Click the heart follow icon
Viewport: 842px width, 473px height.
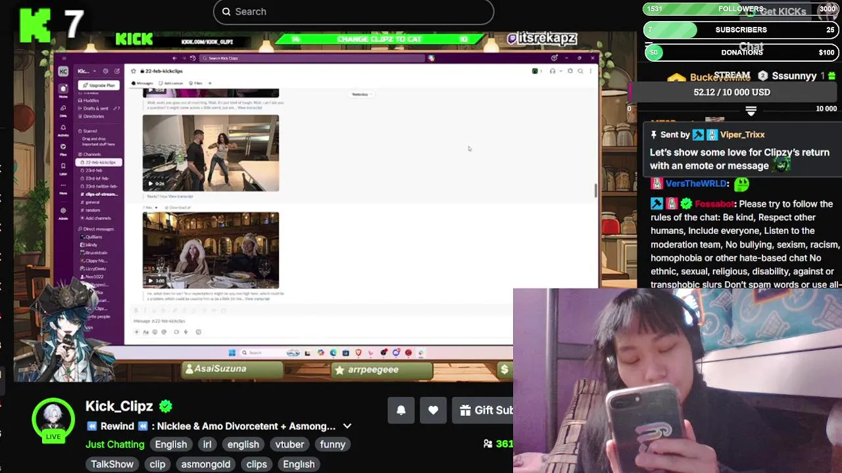tap(433, 411)
